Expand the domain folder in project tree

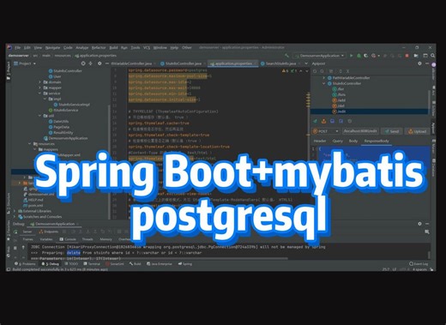pos(39,82)
